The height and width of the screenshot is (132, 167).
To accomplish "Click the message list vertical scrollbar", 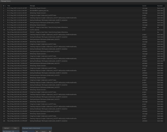I will pyautogui.click(x=164, y=34).
